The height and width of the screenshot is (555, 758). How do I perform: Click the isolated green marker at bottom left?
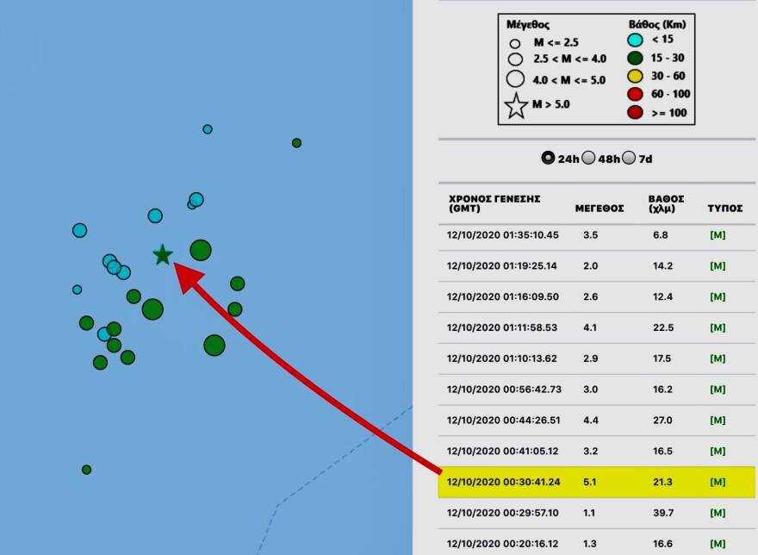[86, 470]
